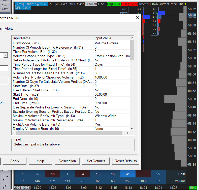
Task: Click Set Defaults button
Action: click(x=96, y=161)
